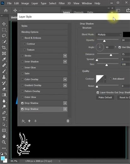The image size is (130, 164).
Task: Click the Home icon in options bar
Action: pyautogui.click(x=6, y=10)
